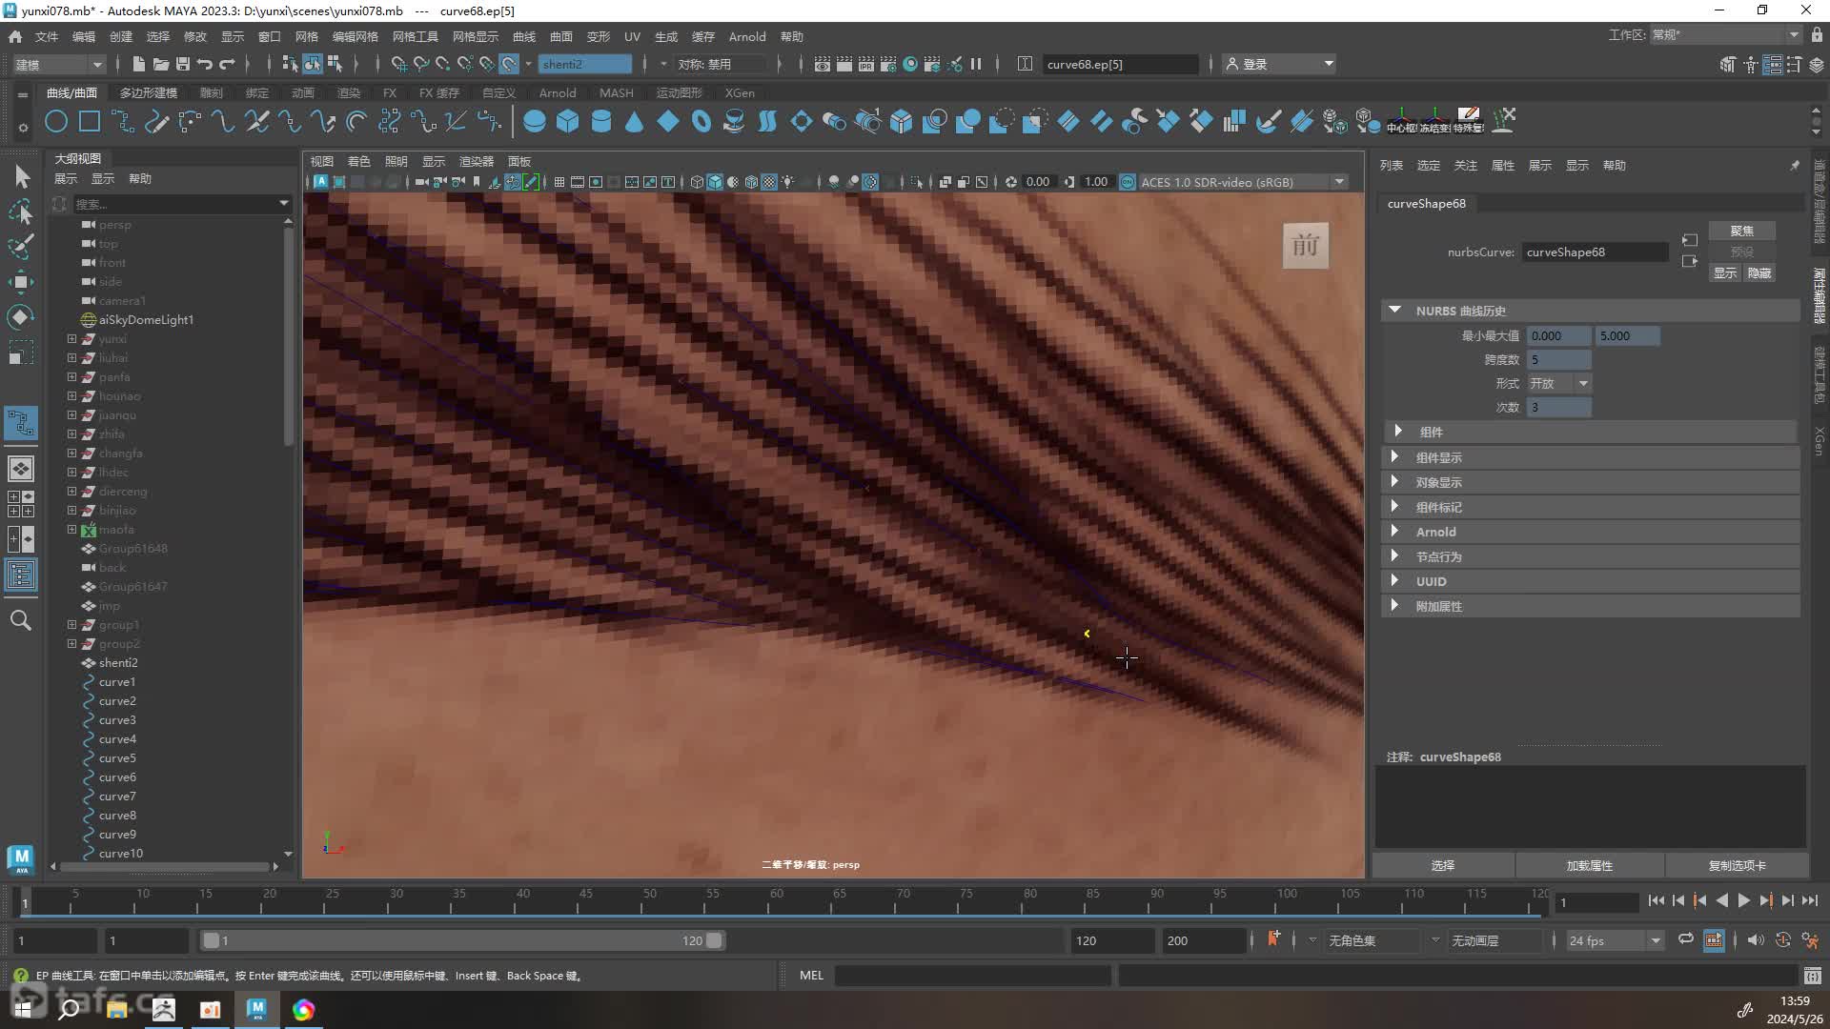Viewport: 1830px width, 1029px height.
Task: Choose the Lasso select tool in the toolbox
Action: click(21, 212)
